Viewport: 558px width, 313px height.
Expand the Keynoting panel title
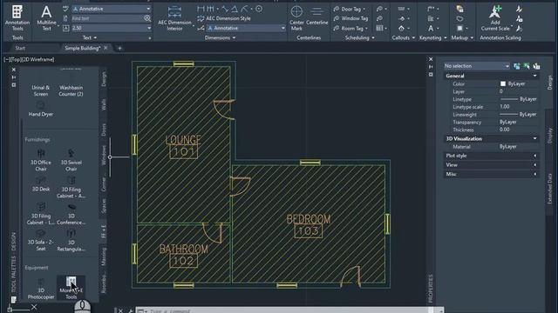point(432,37)
